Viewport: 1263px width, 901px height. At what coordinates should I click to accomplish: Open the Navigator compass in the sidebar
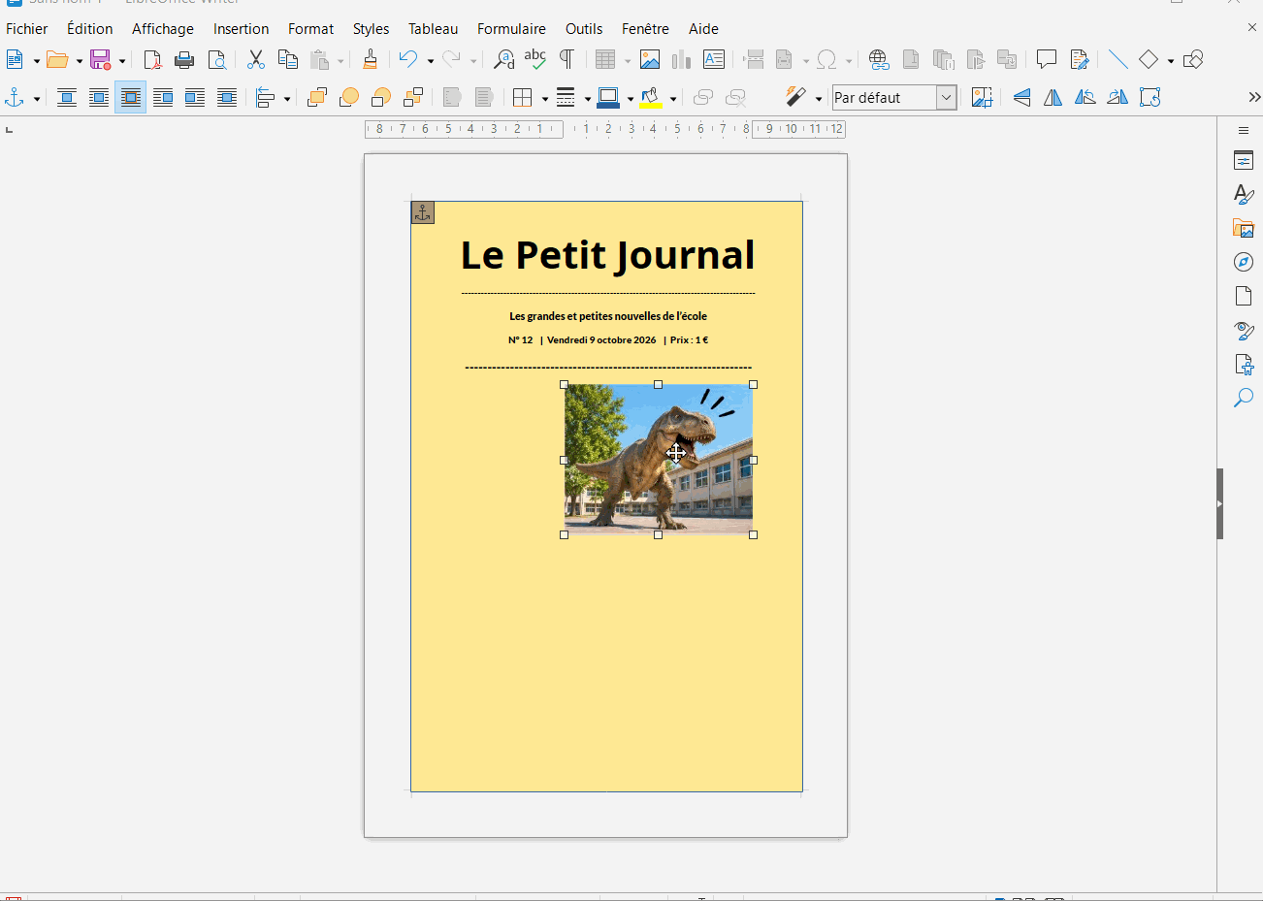[1244, 262]
